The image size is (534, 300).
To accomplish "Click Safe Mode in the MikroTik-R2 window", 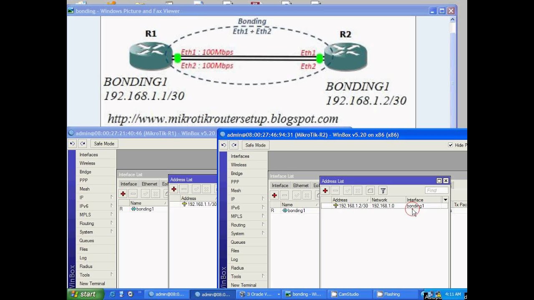I will 255,145.
